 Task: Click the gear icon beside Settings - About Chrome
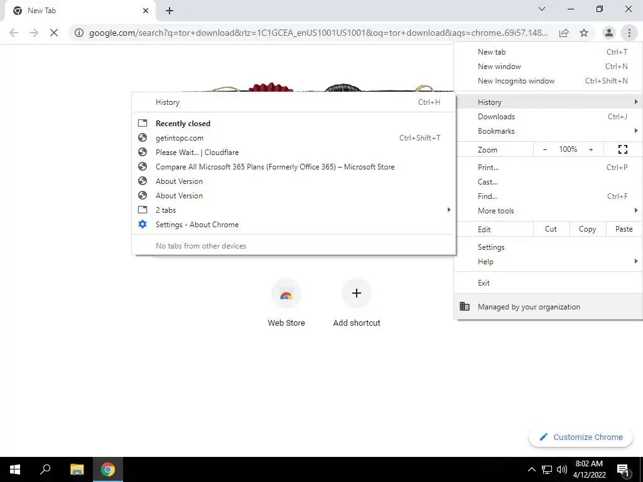(x=143, y=224)
